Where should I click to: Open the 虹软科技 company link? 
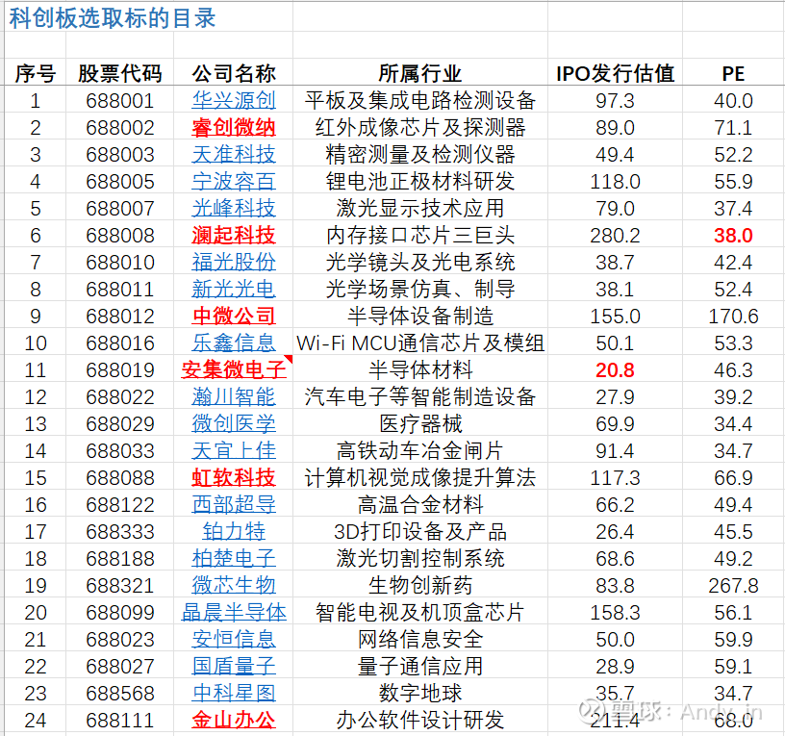(234, 477)
